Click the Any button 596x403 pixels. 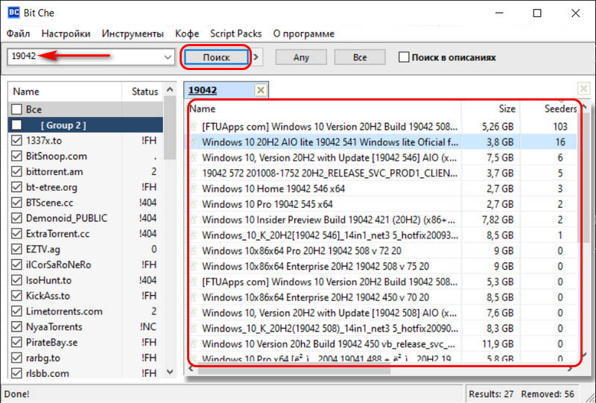pyautogui.click(x=301, y=57)
